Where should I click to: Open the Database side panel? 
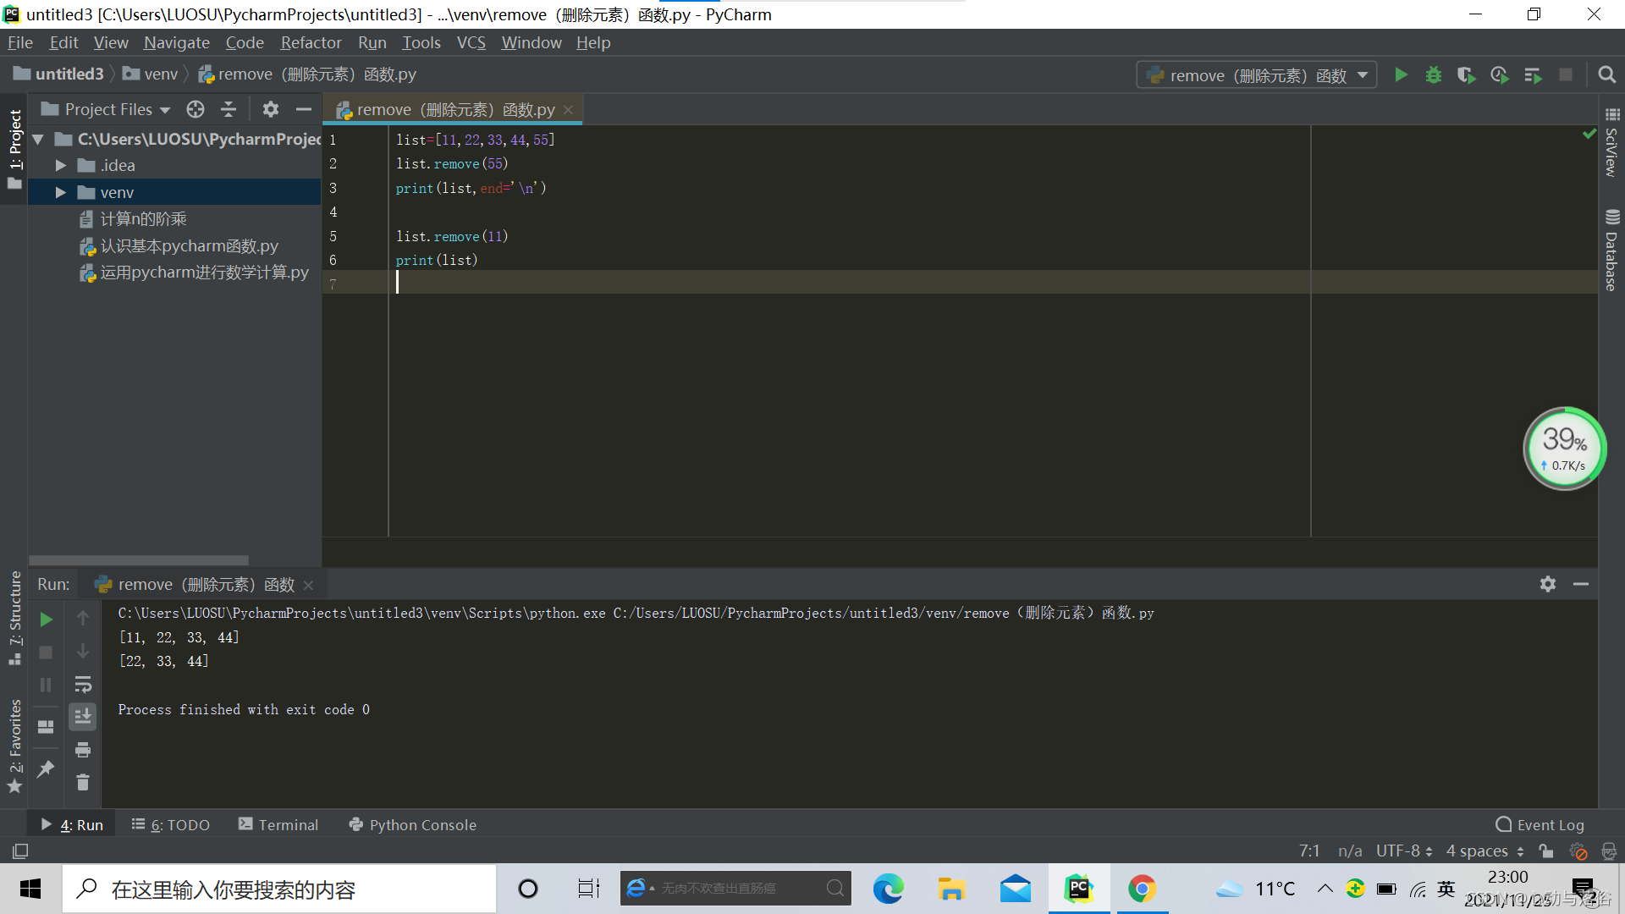coord(1611,251)
